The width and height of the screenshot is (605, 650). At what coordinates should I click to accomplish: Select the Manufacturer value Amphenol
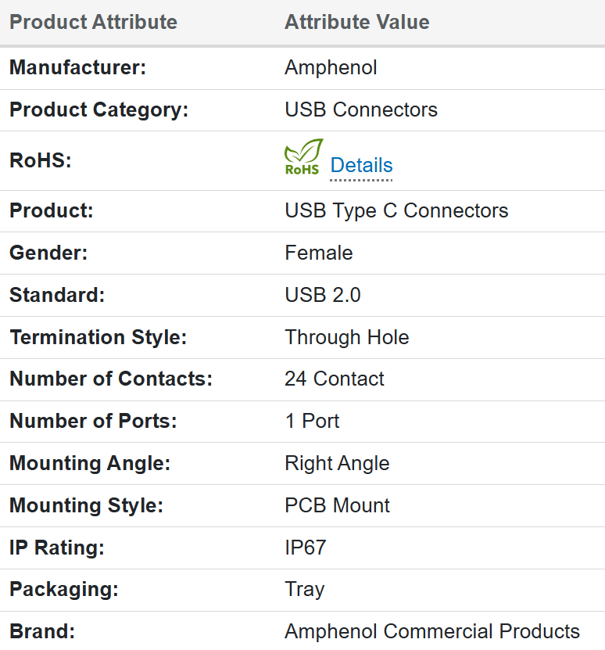click(331, 68)
